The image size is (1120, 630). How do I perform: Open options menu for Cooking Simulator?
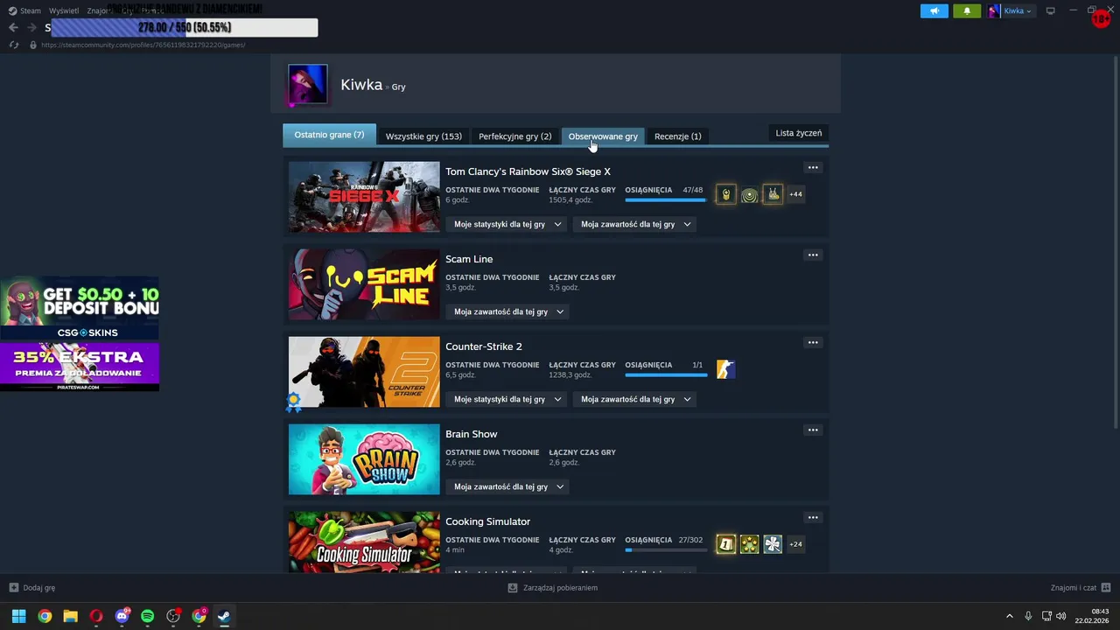[813, 518]
